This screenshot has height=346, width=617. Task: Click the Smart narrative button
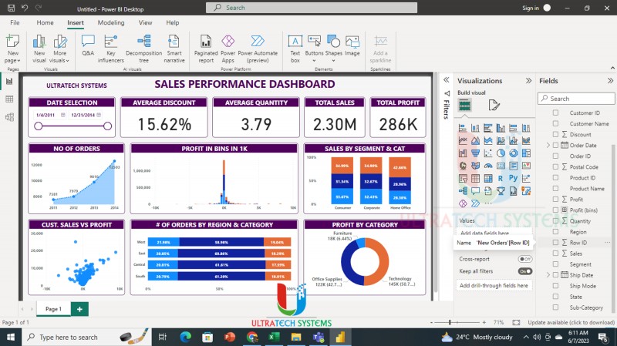[174, 49]
